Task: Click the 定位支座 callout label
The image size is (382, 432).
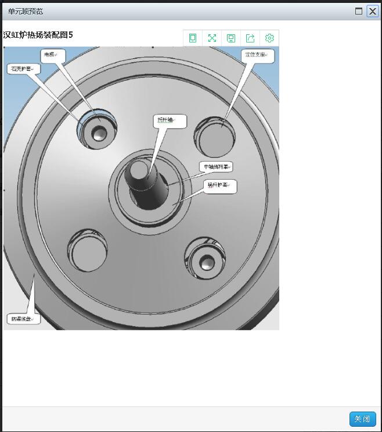Action: tap(257, 55)
